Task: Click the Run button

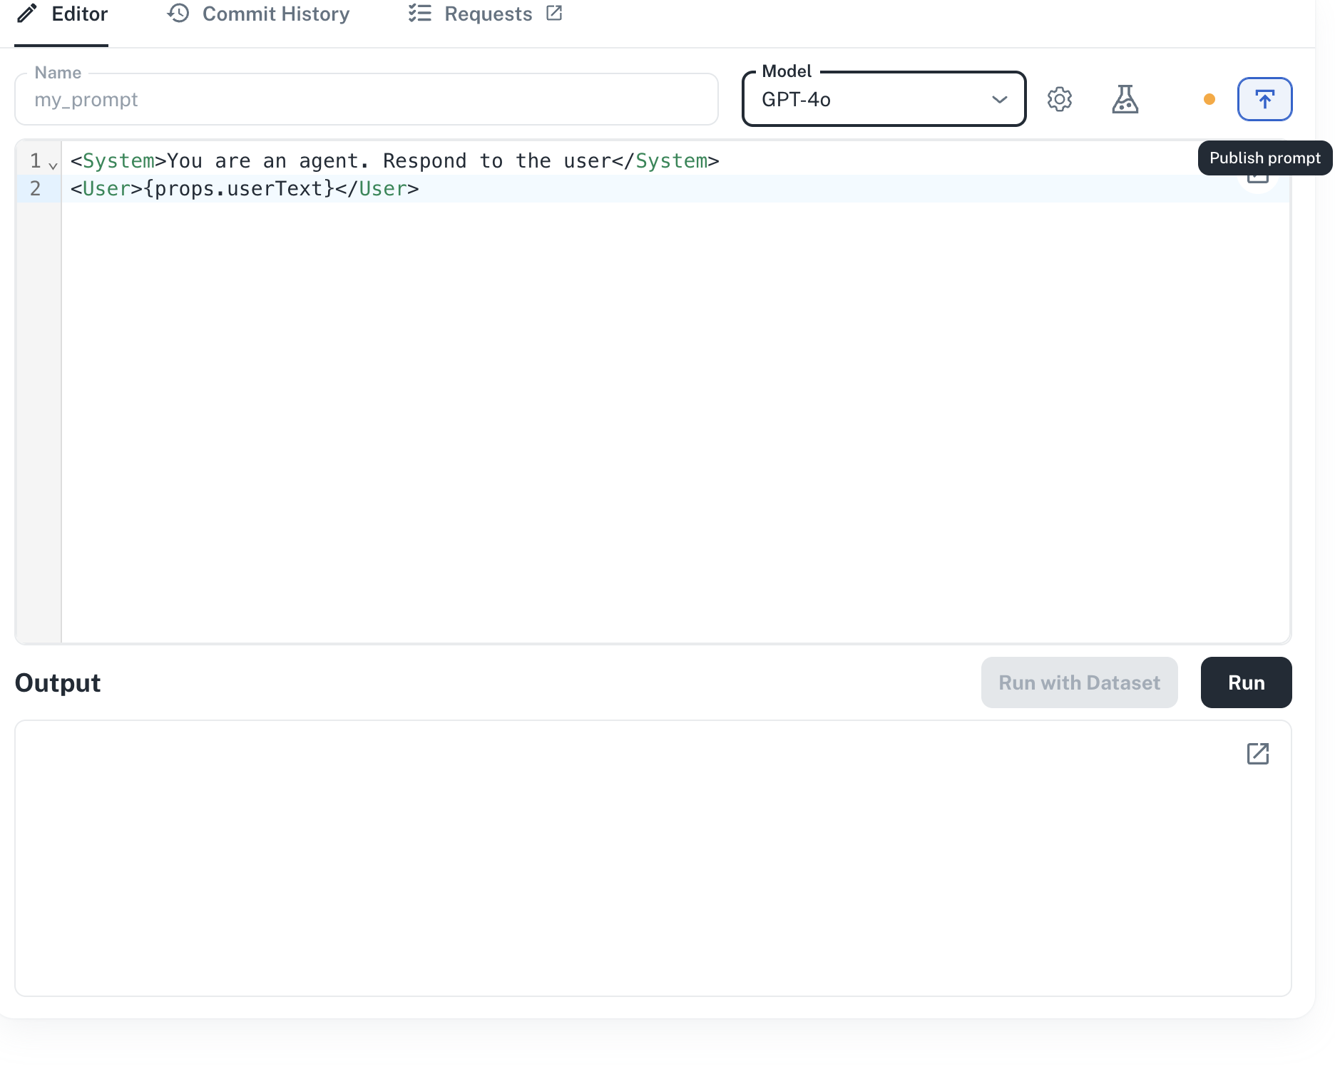Action: point(1246,682)
